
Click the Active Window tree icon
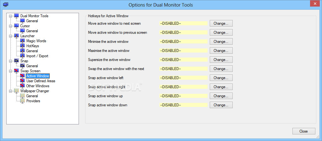(x=22, y=76)
